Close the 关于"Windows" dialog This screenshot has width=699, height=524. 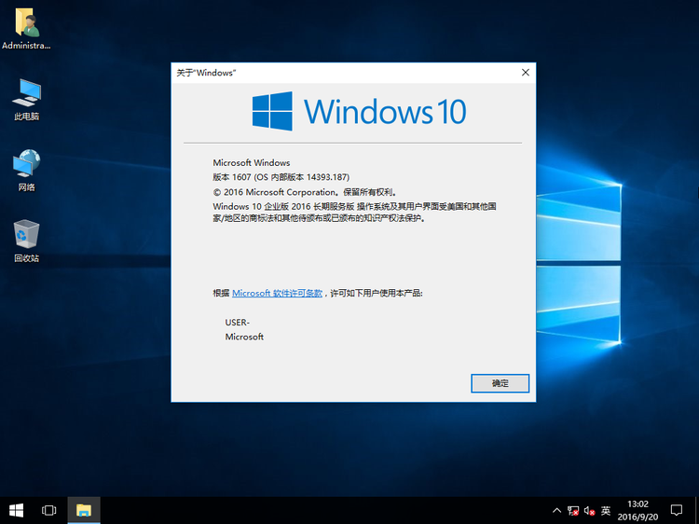(526, 72)
